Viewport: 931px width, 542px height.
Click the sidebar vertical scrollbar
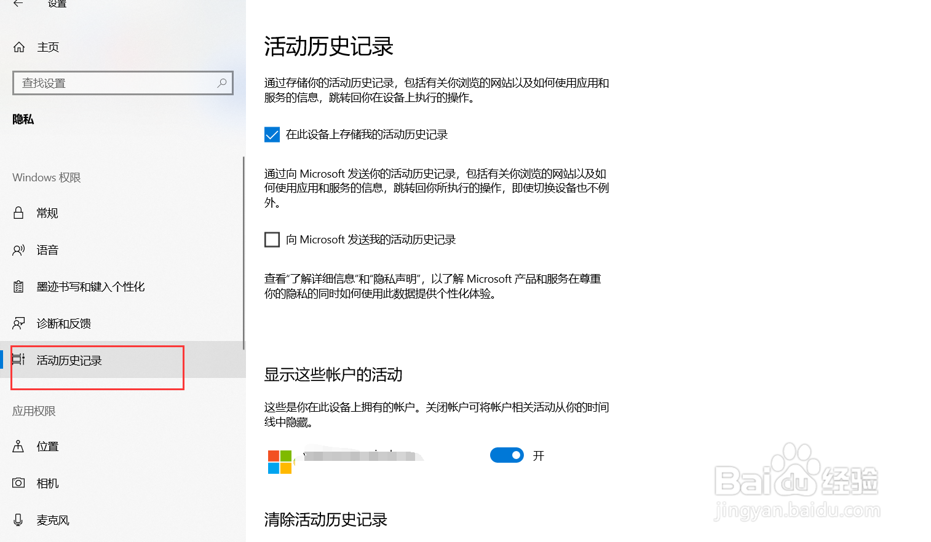(244, 253)
